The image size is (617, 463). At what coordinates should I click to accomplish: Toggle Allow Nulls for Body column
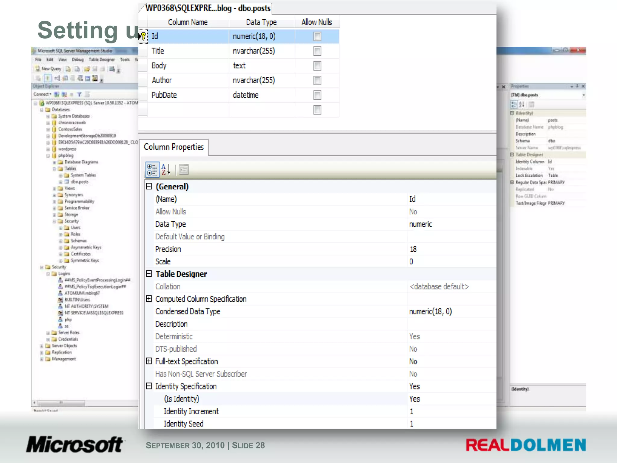(317, 66)
